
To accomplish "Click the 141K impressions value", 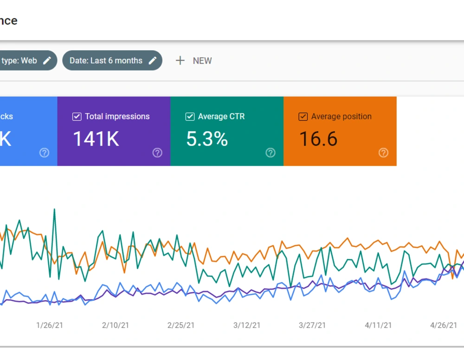I will [x=96, y=139].
